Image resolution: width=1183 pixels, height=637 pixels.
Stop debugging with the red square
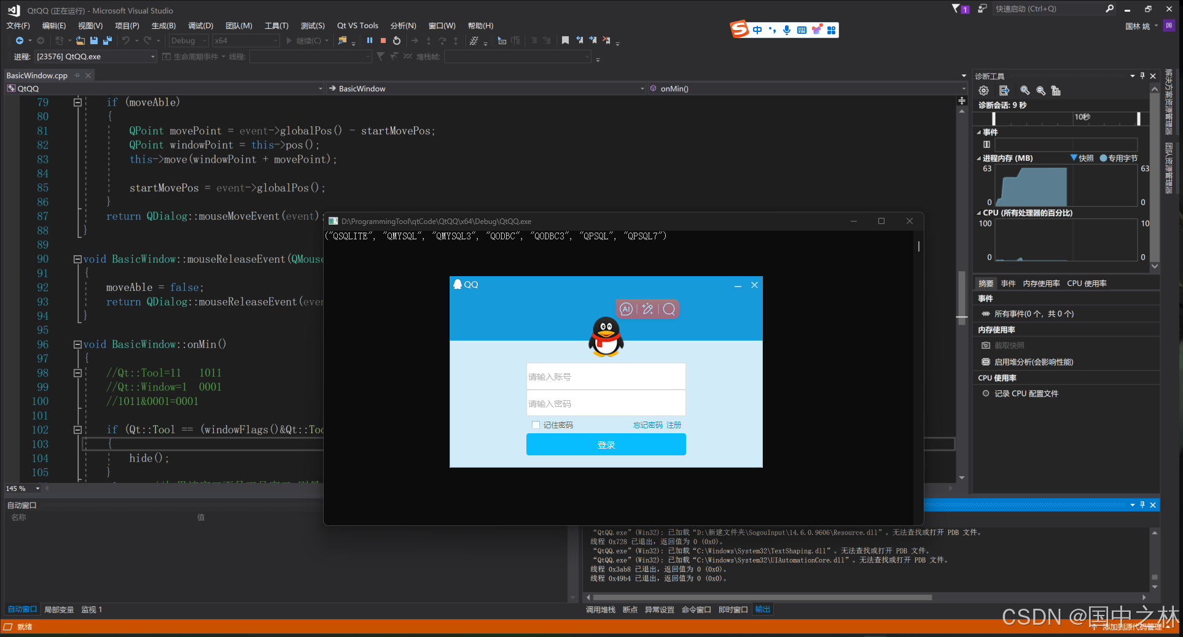(383, 41)
